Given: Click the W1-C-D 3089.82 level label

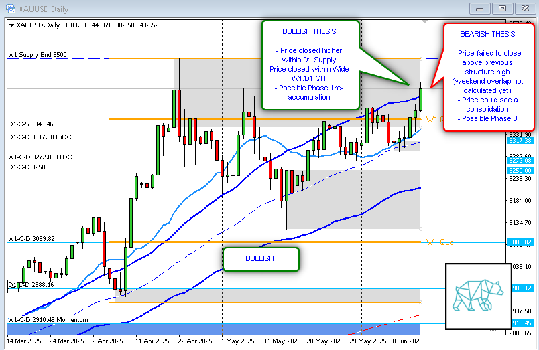Looking at the screenshot, I should (x=31, y=238).
